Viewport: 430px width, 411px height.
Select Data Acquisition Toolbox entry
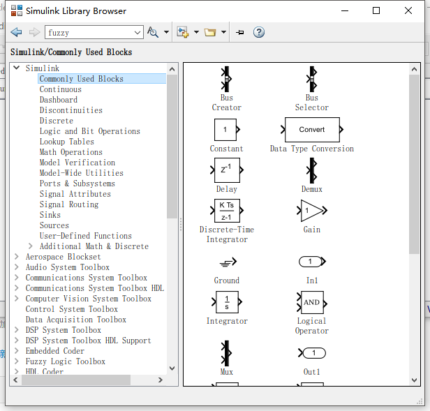coord(75,320)
